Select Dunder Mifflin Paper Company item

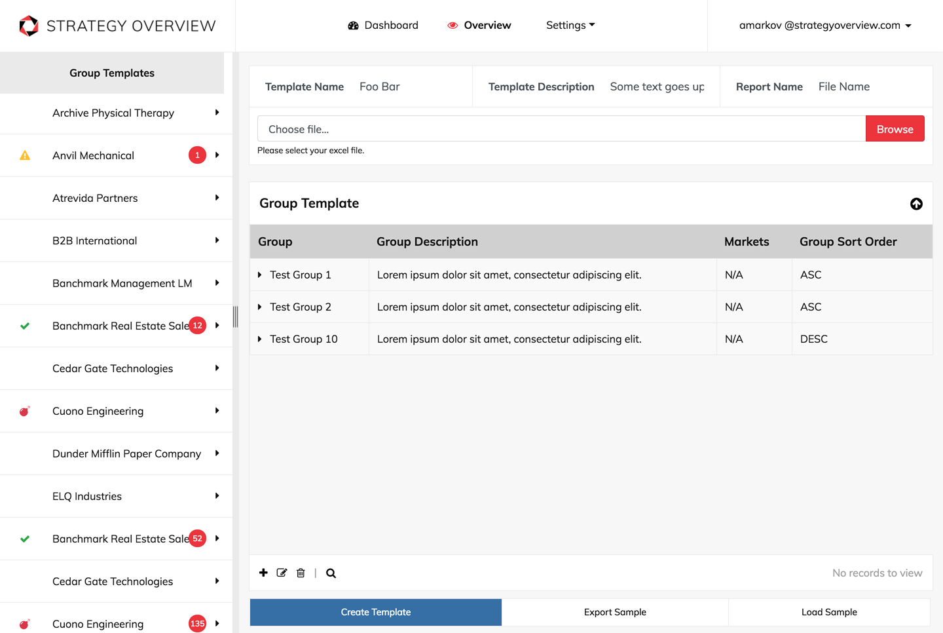126,453
